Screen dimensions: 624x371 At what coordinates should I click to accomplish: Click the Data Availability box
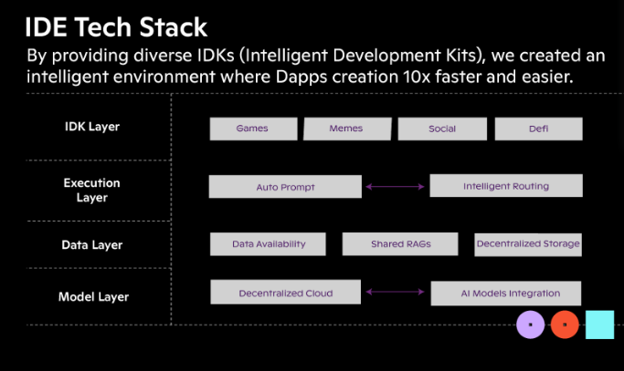pos(269,244)
